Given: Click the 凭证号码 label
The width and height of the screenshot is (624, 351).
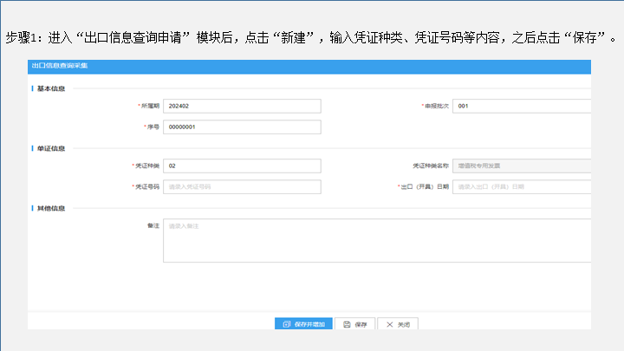Looking at the screenshot, I should (x=147, y=186).
